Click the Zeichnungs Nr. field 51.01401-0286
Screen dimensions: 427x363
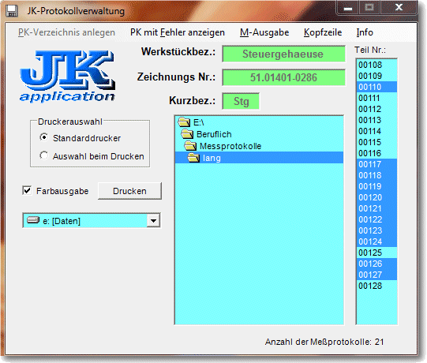(x=283, y=77)
